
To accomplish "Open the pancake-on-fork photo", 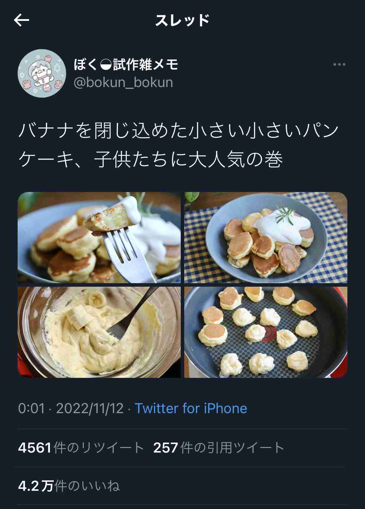I will pos(99,238).
